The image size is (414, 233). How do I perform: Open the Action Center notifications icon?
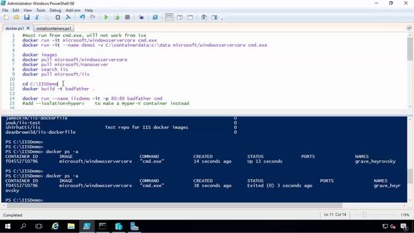(404, 227)
